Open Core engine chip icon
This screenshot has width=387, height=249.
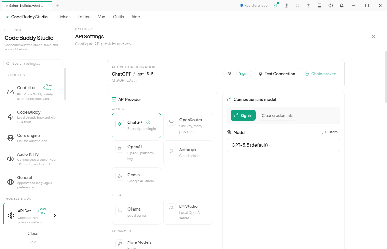click(11, 138)
